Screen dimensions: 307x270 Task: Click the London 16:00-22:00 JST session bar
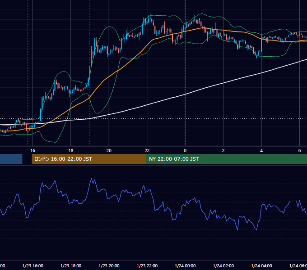(89, 159)
